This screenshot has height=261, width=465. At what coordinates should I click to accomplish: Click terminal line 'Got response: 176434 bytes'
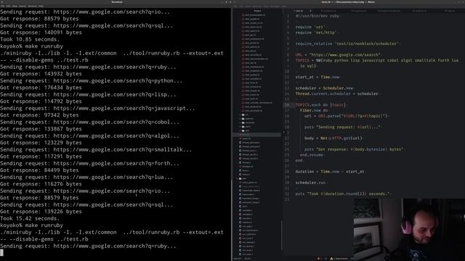tap(41, 88)
